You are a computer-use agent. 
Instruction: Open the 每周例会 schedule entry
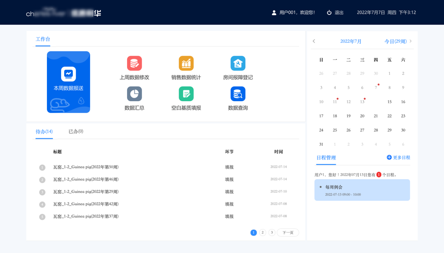click(x=362, y=190)
